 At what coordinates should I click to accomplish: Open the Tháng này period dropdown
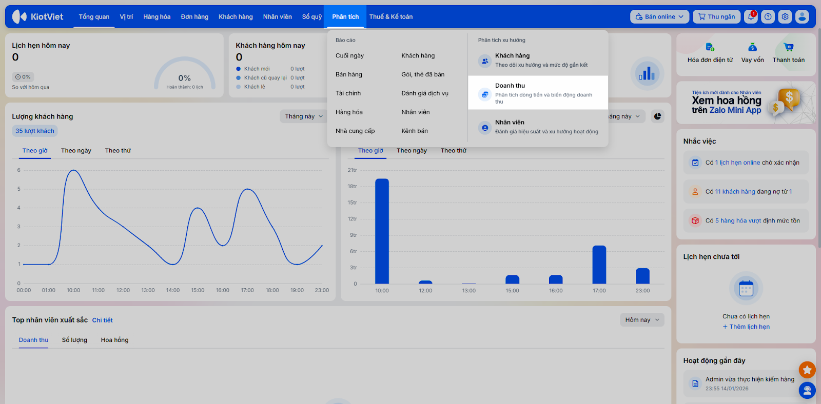tap(304, 116)
